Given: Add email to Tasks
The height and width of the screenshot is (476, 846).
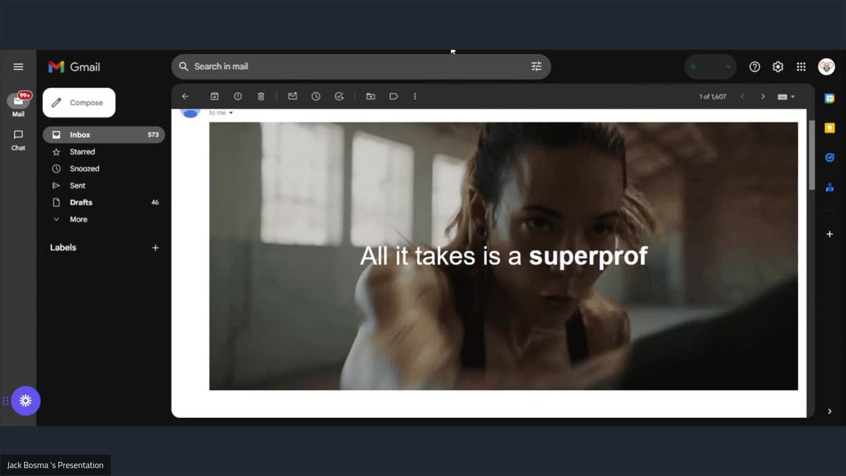Looking at the screenshot, I should [339, 97].
